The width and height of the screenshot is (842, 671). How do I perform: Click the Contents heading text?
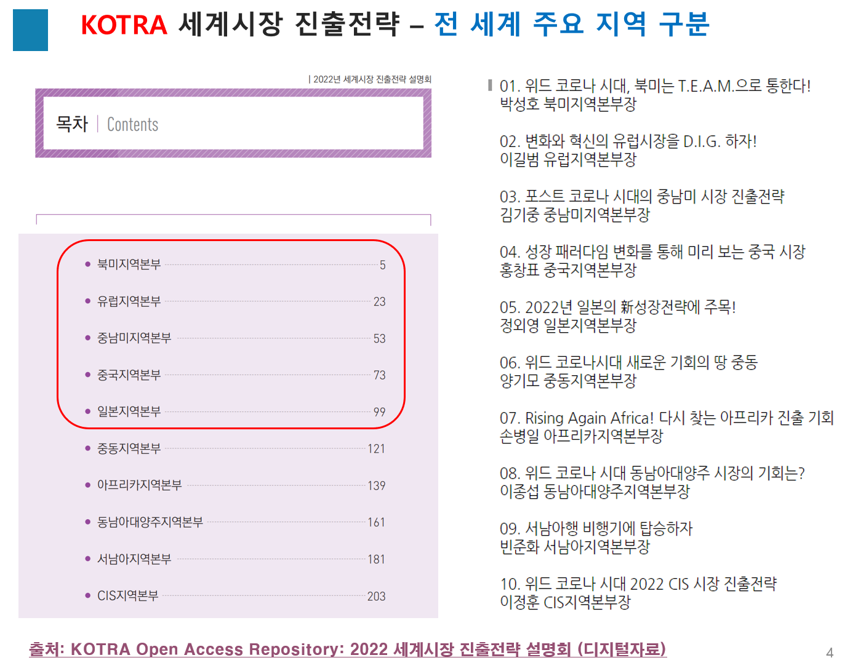(132, 124)
